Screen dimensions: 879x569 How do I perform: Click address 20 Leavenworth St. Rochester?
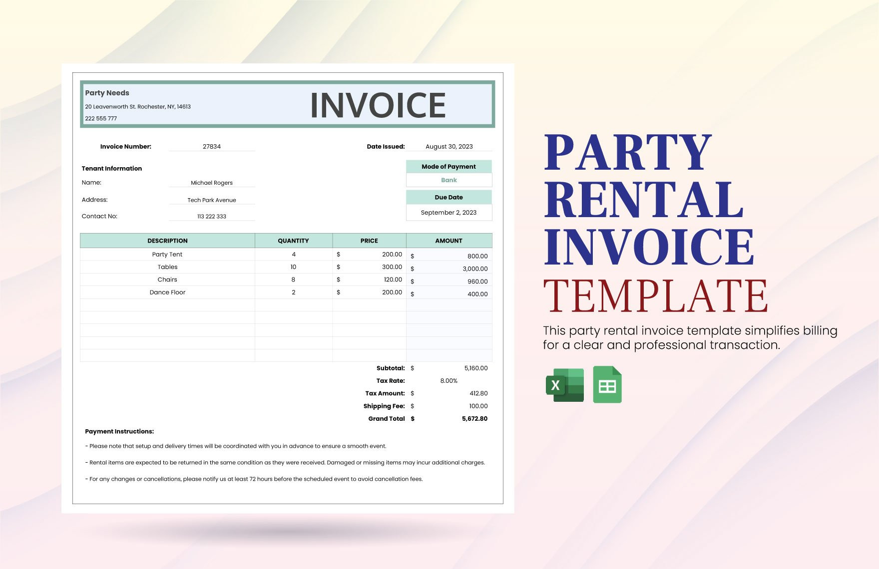click(138, 107)
